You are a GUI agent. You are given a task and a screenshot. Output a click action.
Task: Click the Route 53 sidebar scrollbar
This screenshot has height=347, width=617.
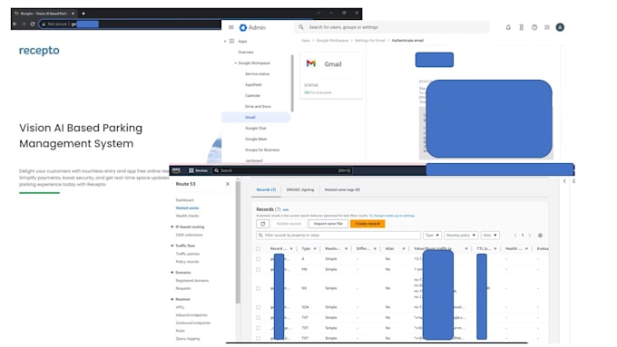[x=238, y=242]
